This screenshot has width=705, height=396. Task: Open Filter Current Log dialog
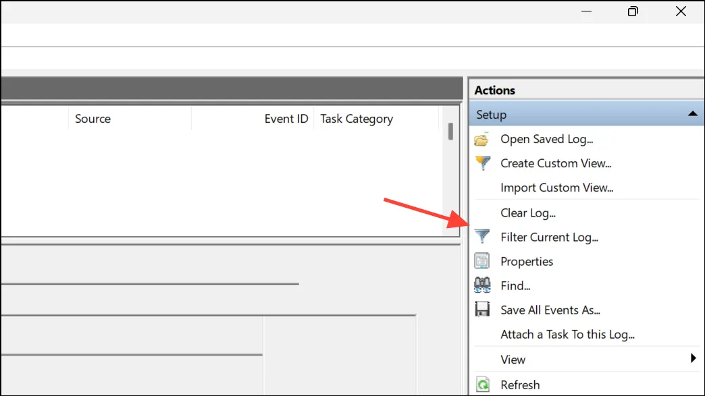click(549, 237)
